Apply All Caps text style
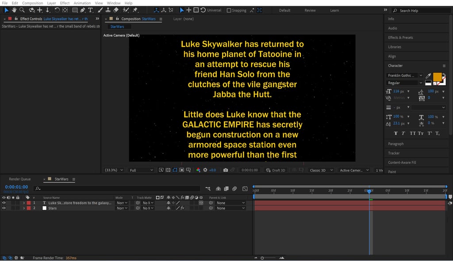This screenshot has width=453, height=261. click(413, 133)
